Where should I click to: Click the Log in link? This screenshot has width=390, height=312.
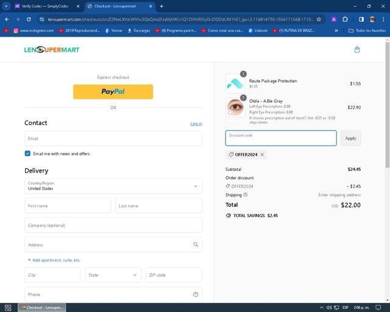(x=196, y=124)
